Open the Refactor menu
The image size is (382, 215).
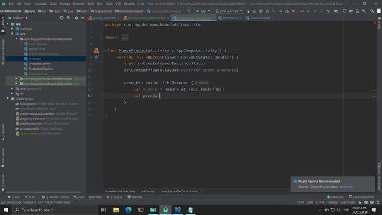tap(79, 4)
